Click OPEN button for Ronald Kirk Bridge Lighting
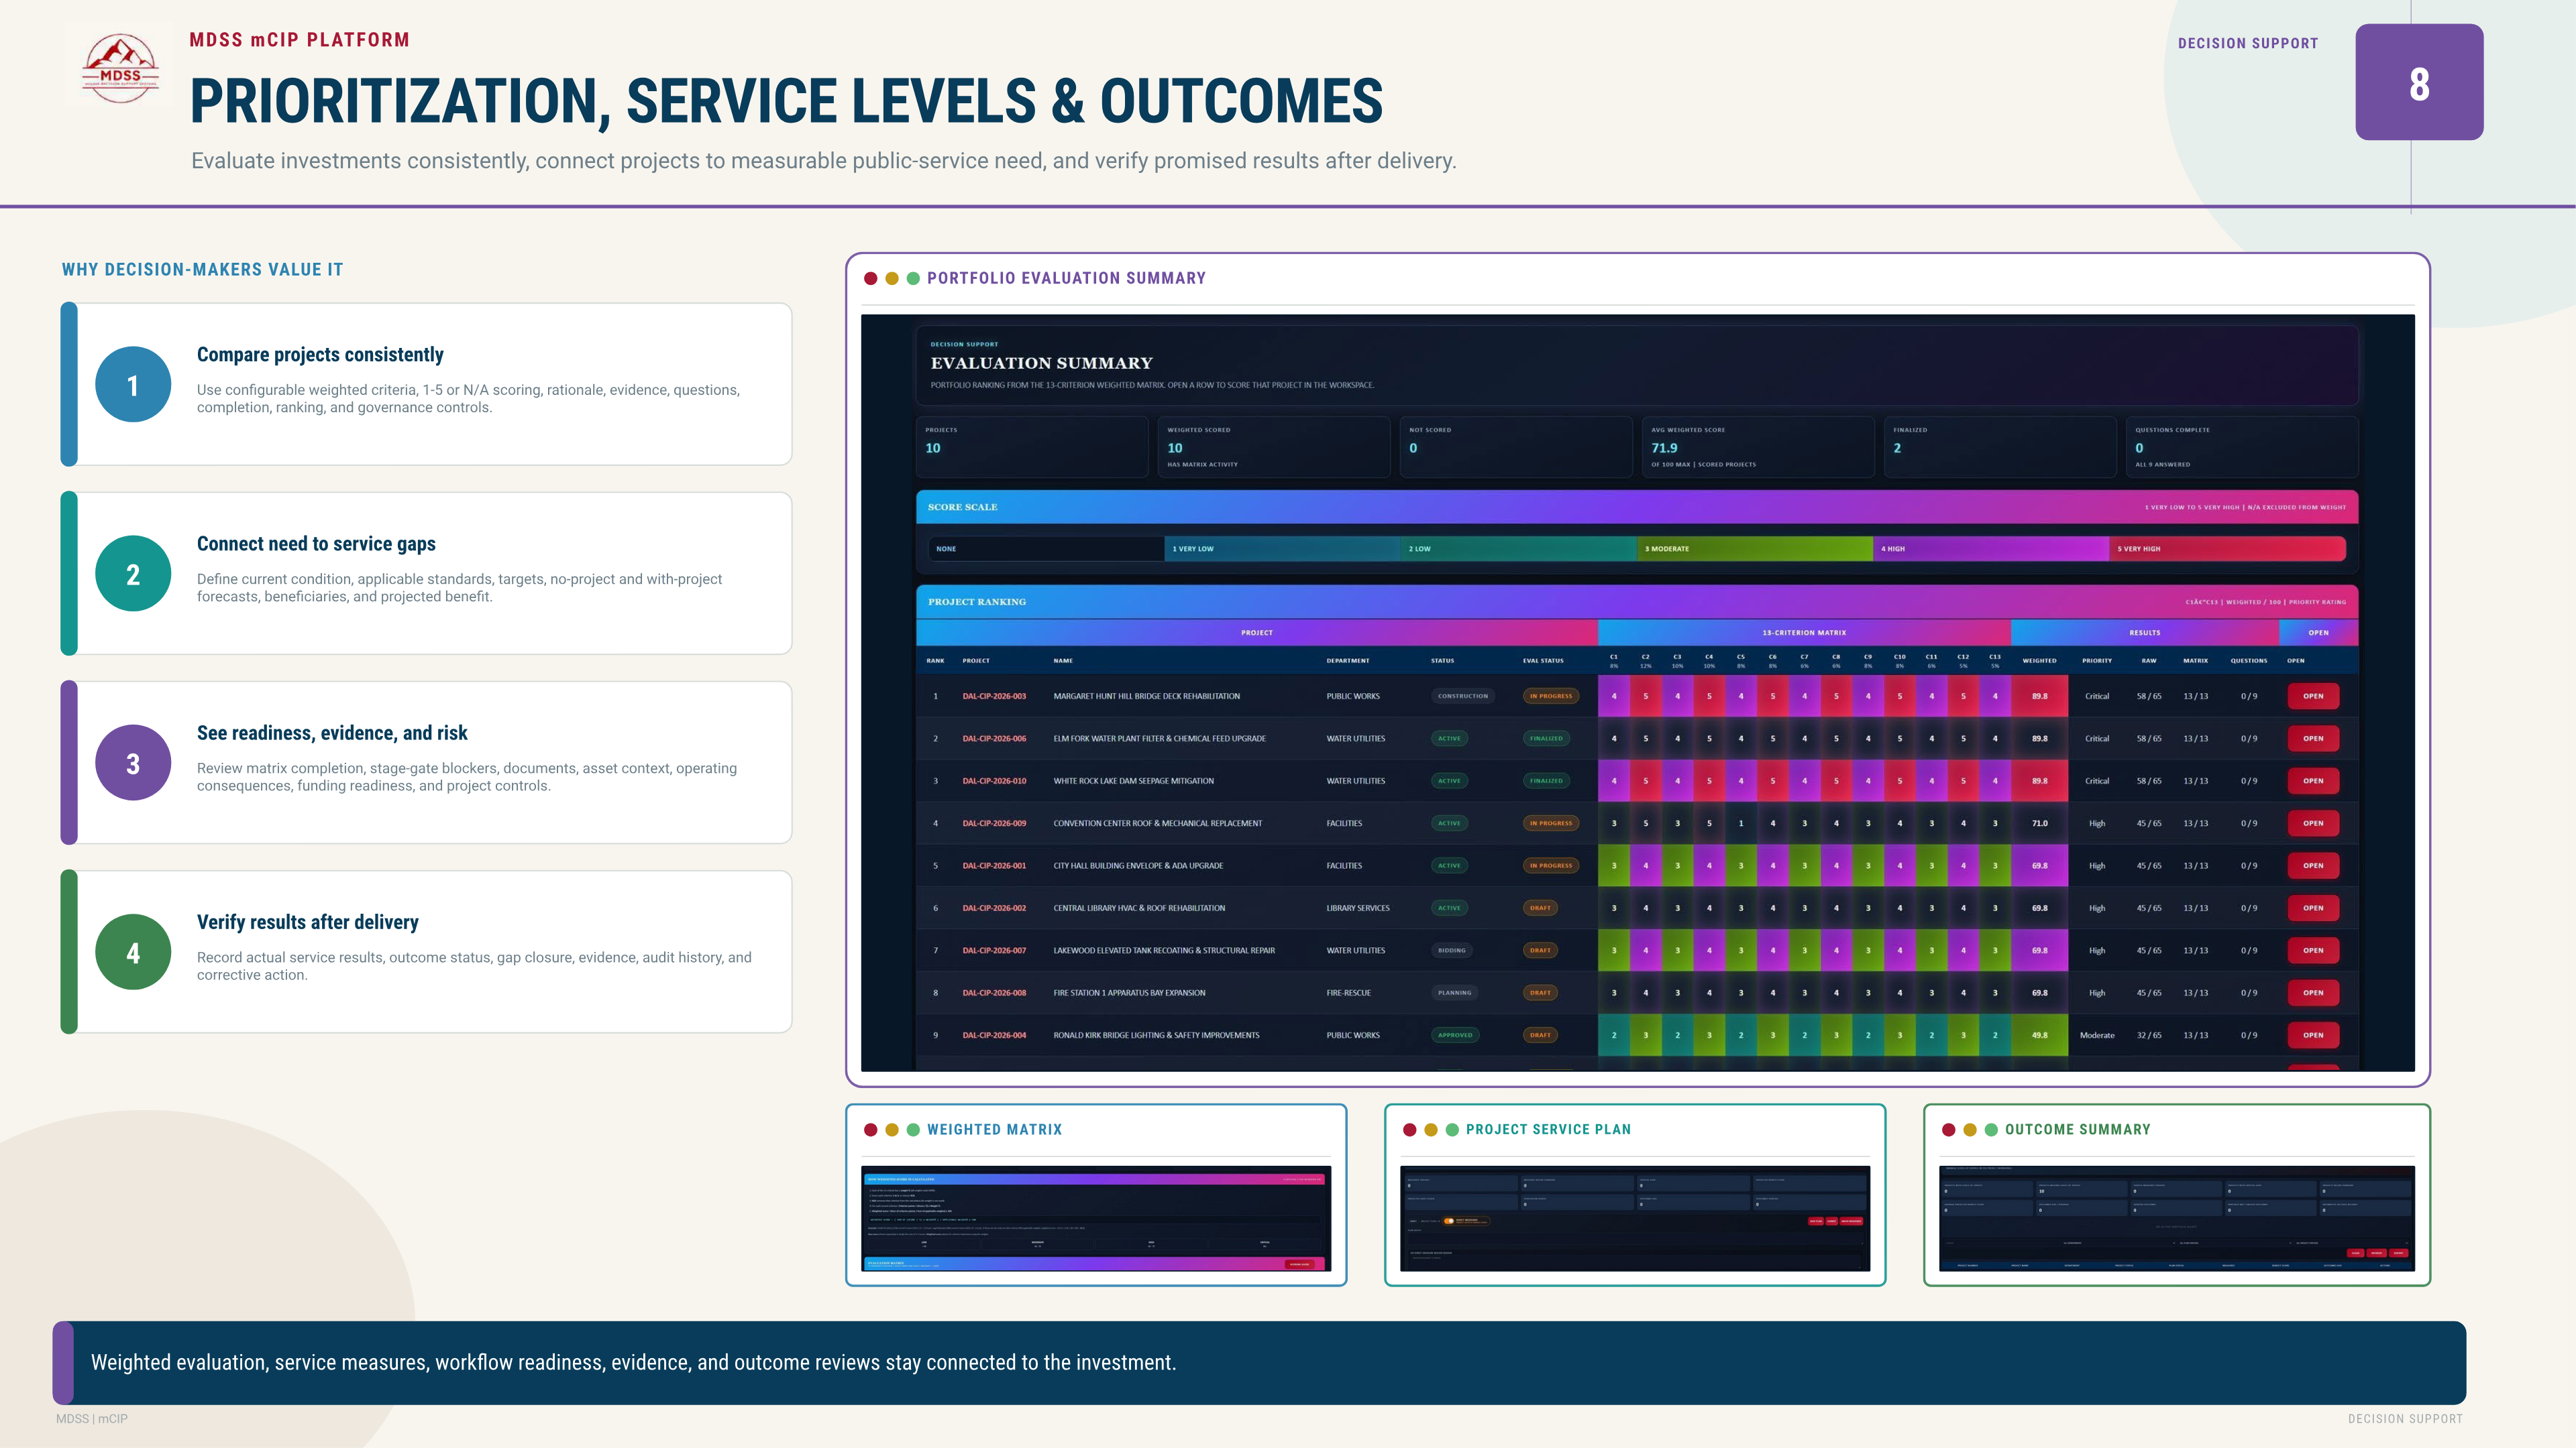2576x1448 pixels. pyautogui.click(x=2313, y=1035)
